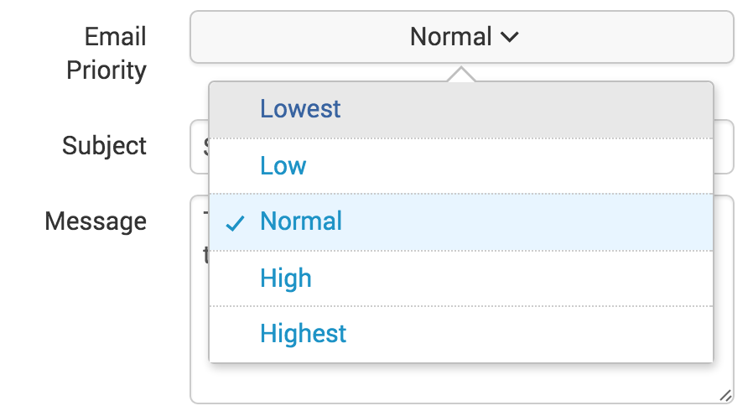The height and width of the screenshot is (411, 753).
Task: Click the popup pointer arrow above Lowest
Action: pyautogui.click(x=461, y=75)
